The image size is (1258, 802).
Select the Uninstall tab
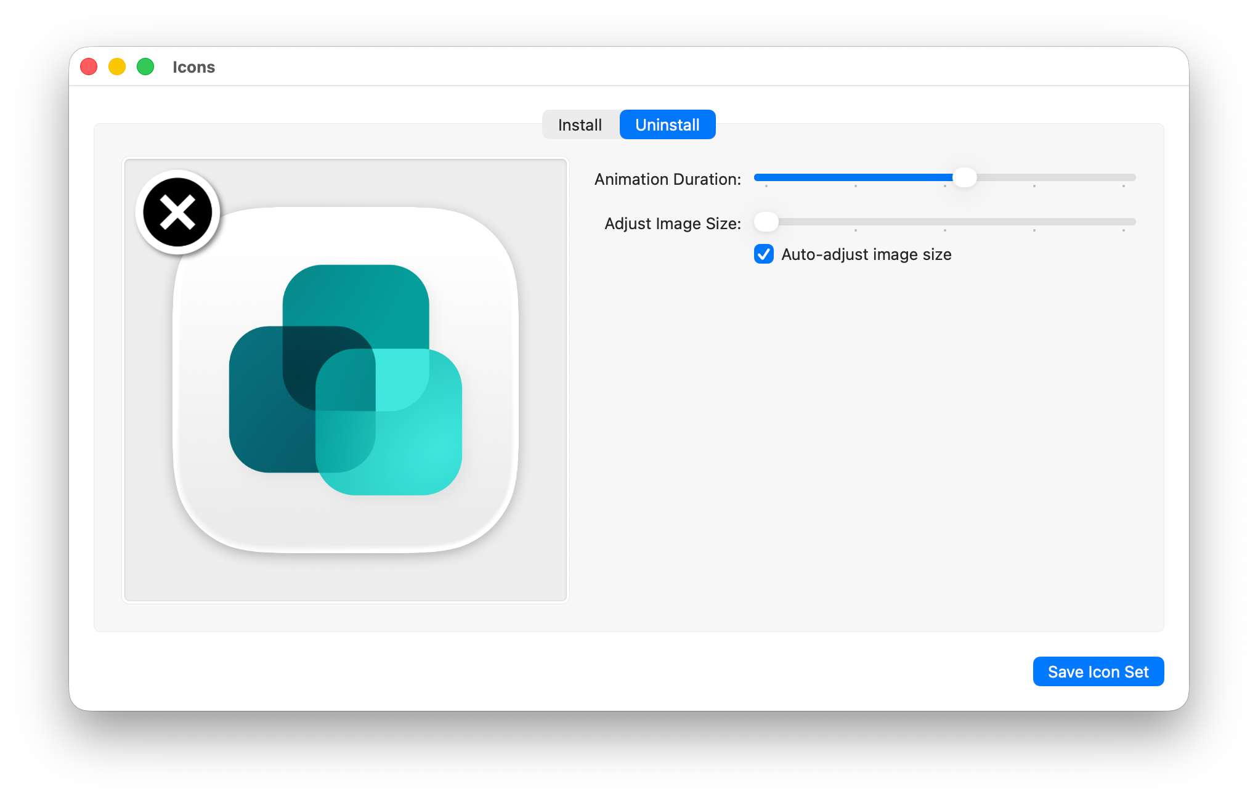(x=667, y=125)
